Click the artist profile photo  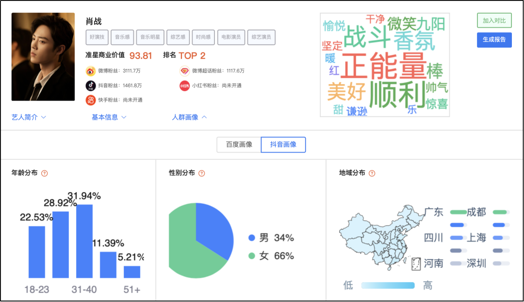(43, 57)
